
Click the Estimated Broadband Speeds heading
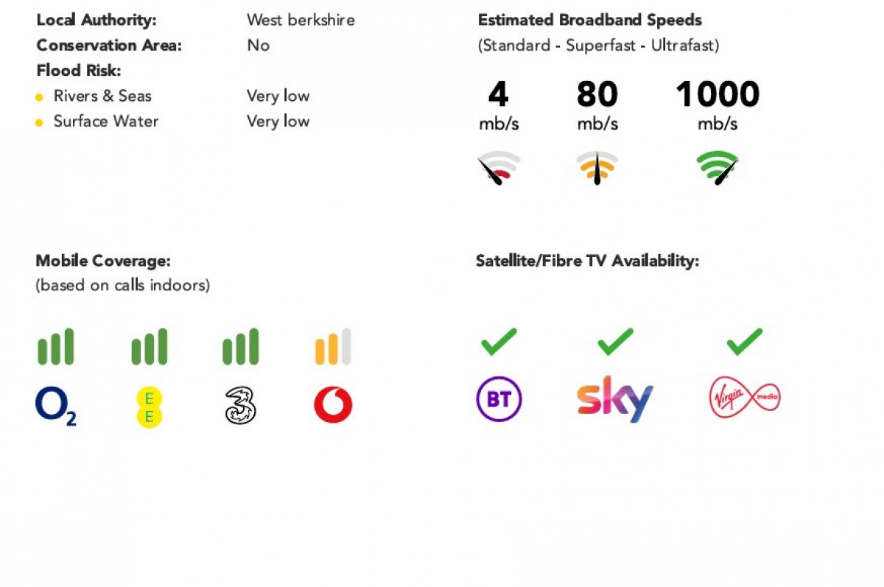(590, 21)
